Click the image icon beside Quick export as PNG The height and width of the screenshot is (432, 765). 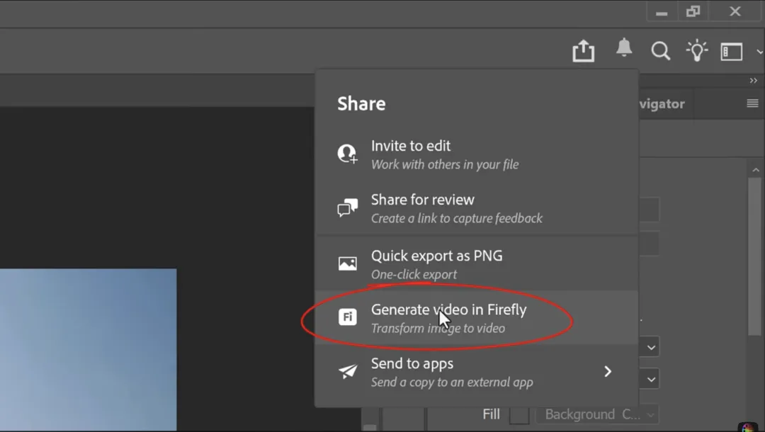pyautogui.click(x=347, y=263)
